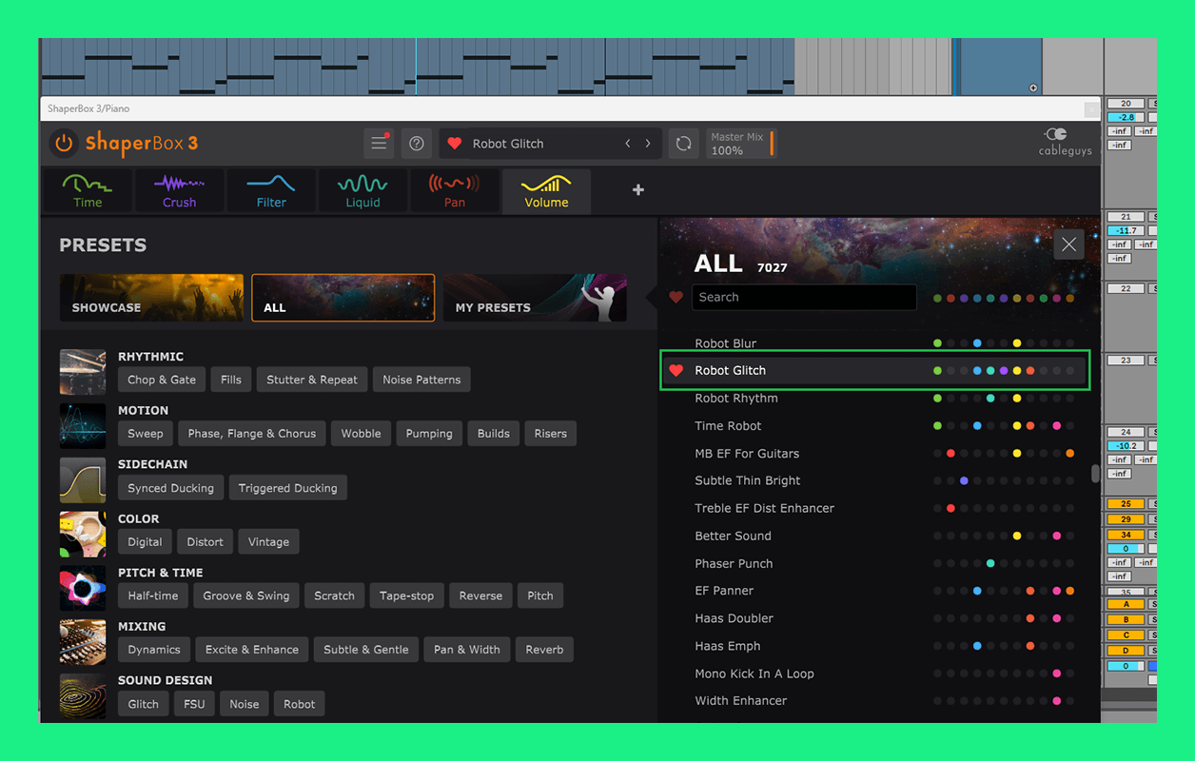Click the preset Search field

(x=804, y=298)
